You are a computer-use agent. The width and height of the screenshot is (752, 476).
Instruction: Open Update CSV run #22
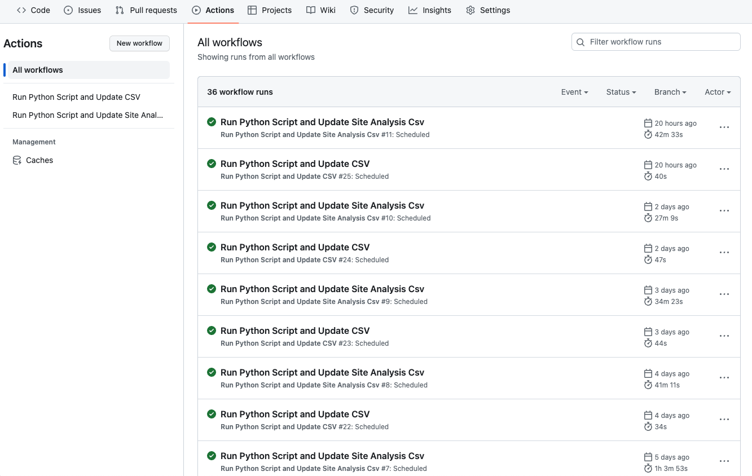295,414
